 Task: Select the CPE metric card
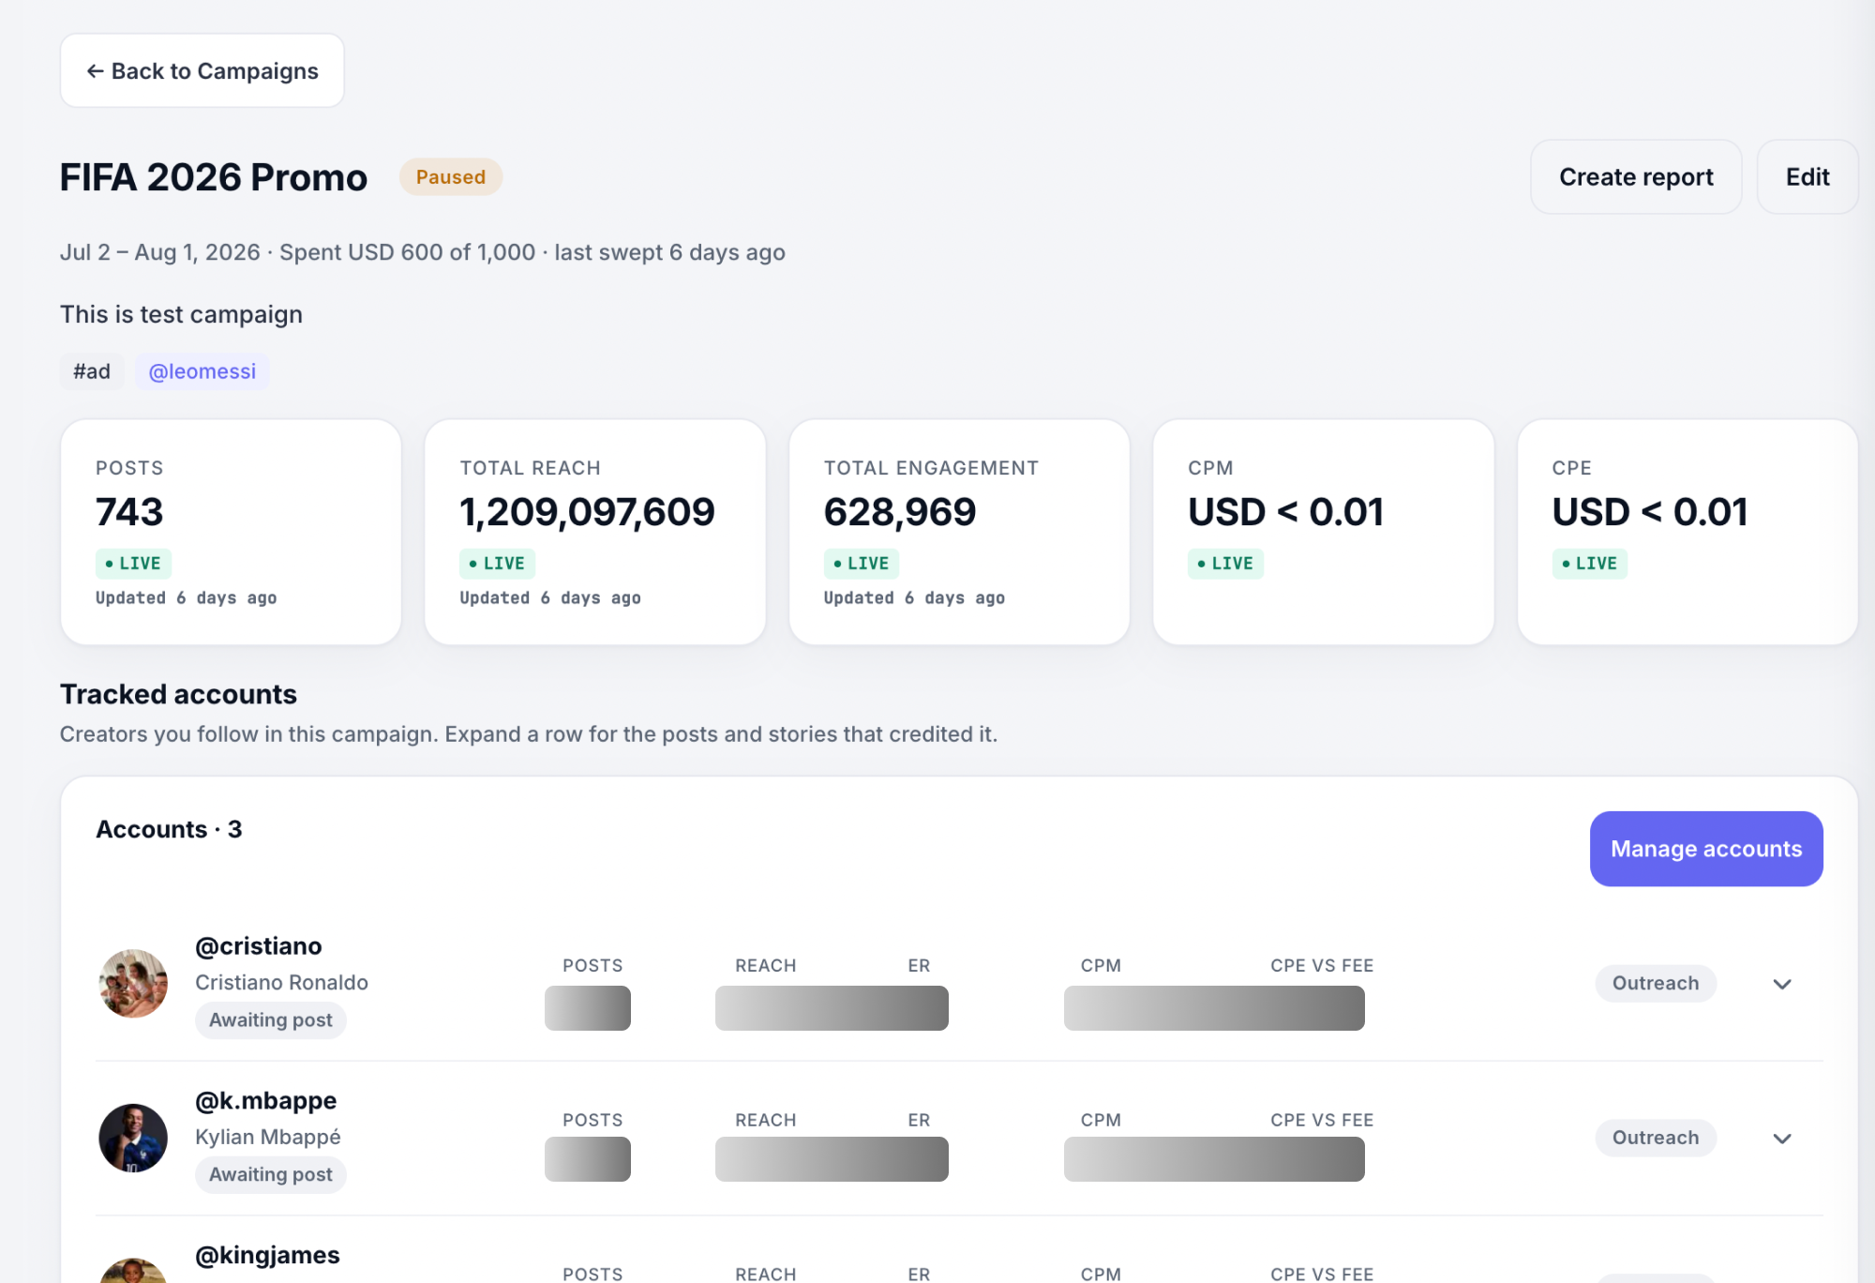pos(1687,532)
